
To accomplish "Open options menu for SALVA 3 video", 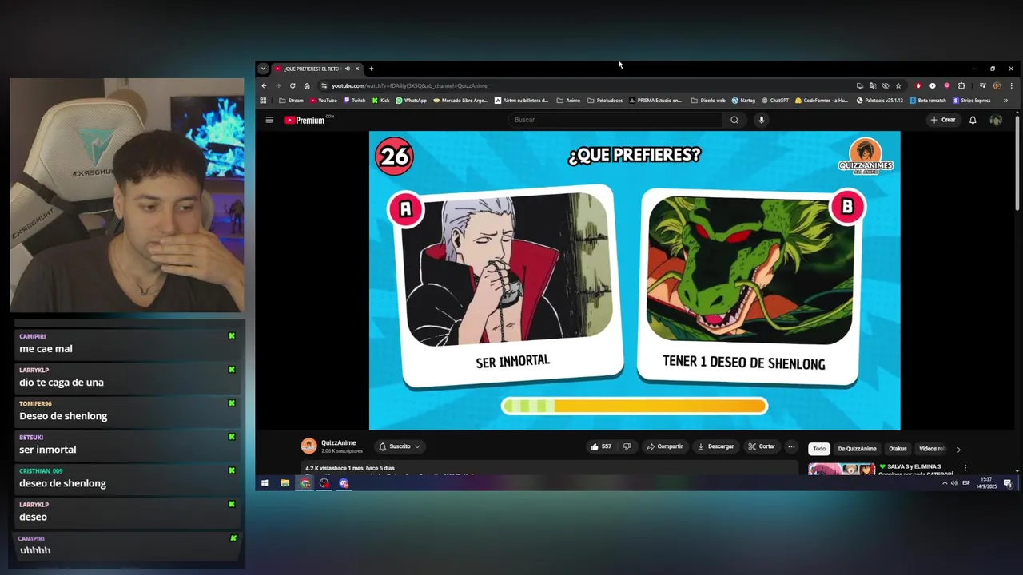I will 965,468.
